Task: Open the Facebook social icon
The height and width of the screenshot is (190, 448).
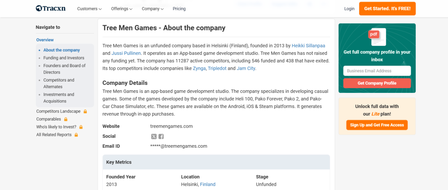Action: click(x=161, y=136)
